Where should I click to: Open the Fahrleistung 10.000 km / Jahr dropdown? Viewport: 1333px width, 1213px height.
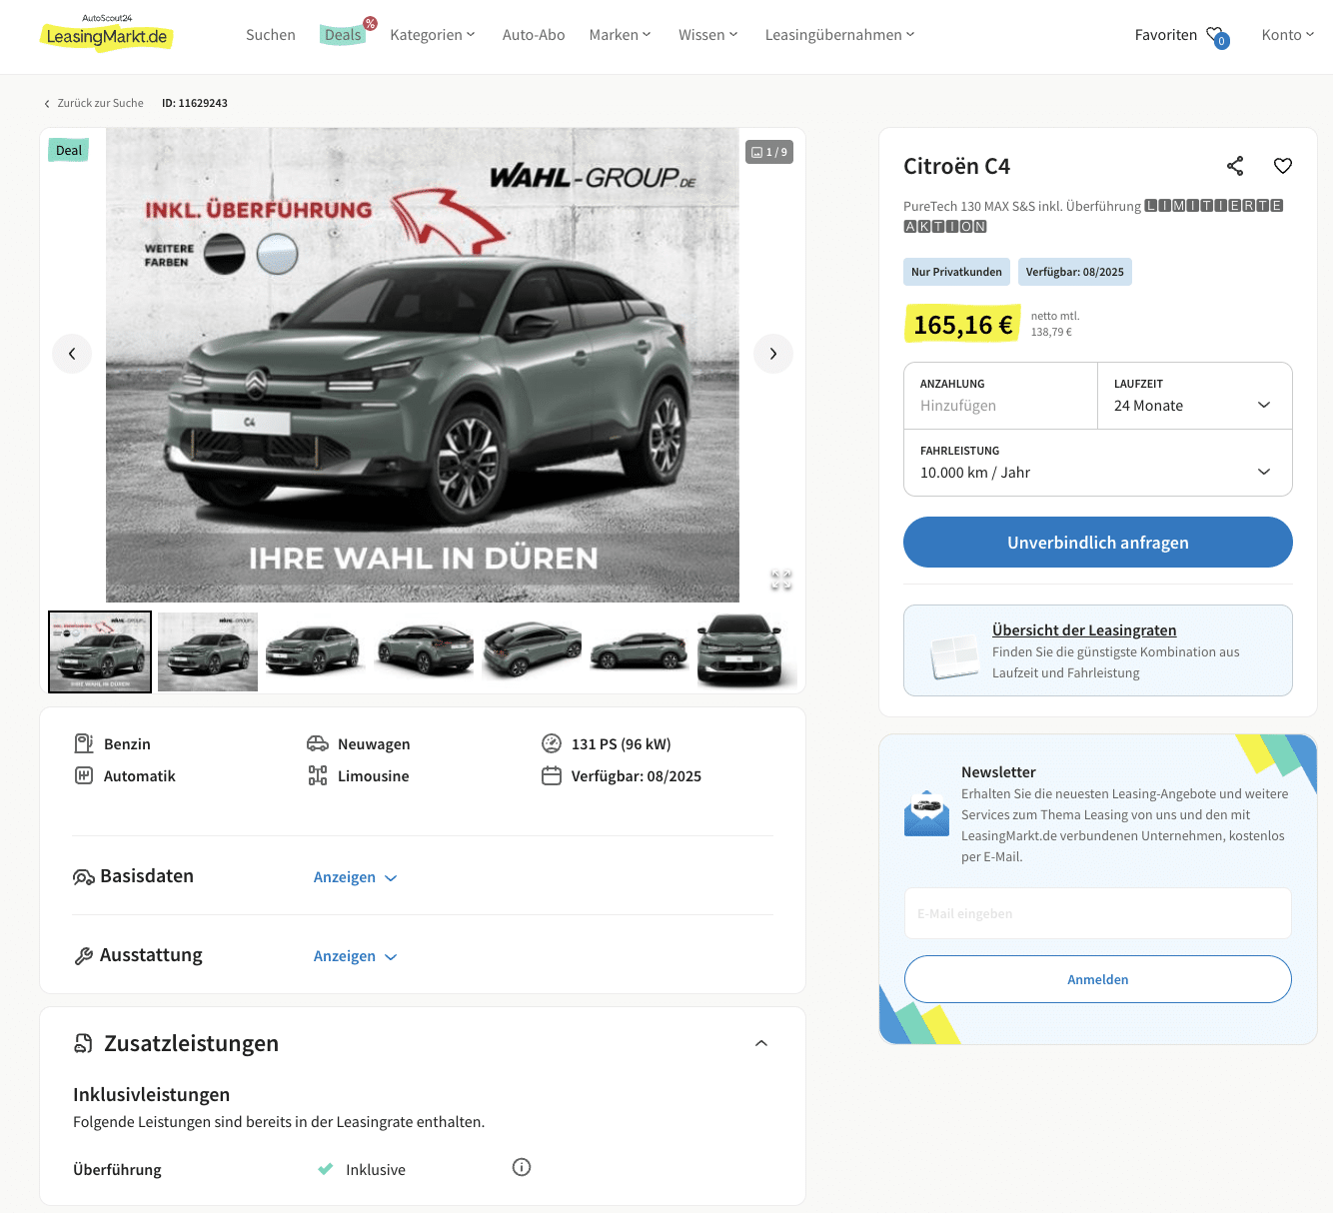1098,463
